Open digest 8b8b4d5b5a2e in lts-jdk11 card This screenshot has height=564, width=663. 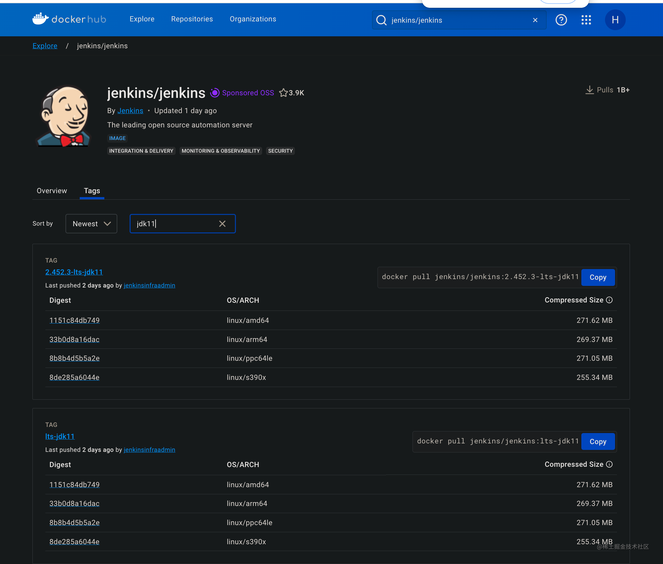pos(75,523)
